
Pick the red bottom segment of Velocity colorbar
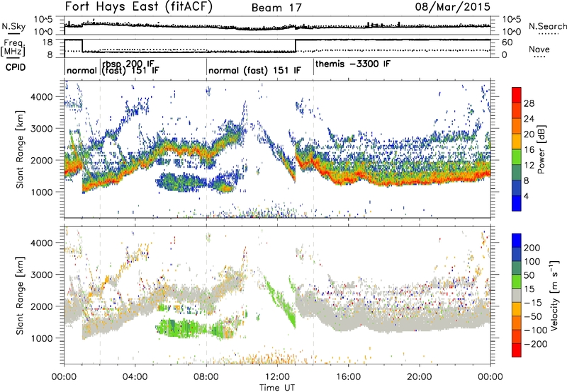pyautogui.click(x=517, y=350)
